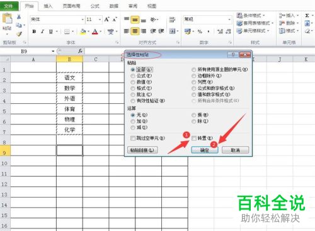
Task: Select the 批注 (Comments) radio button
Action: pos(133,94)
